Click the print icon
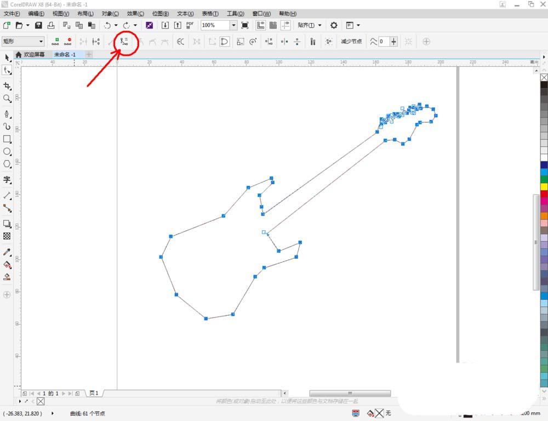548x421 pixels. click(51, 25)
